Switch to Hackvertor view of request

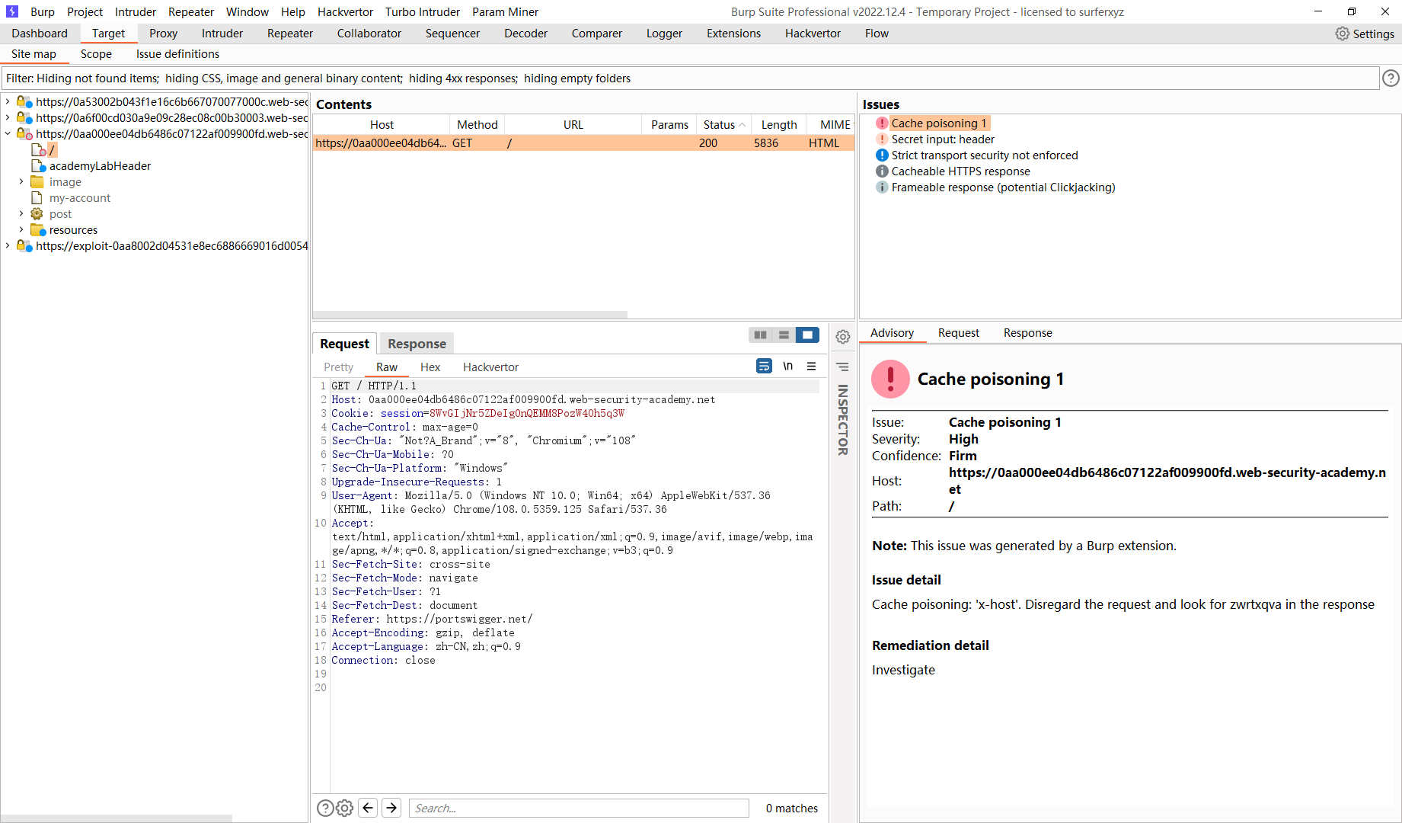tap(490, 367)
